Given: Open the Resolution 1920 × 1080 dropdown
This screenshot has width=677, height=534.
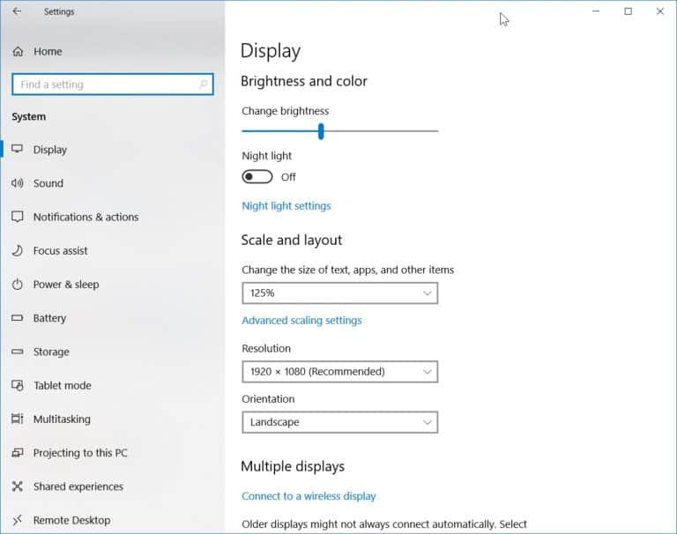Looking at the screenshot, I should click(x=339, y=372).
